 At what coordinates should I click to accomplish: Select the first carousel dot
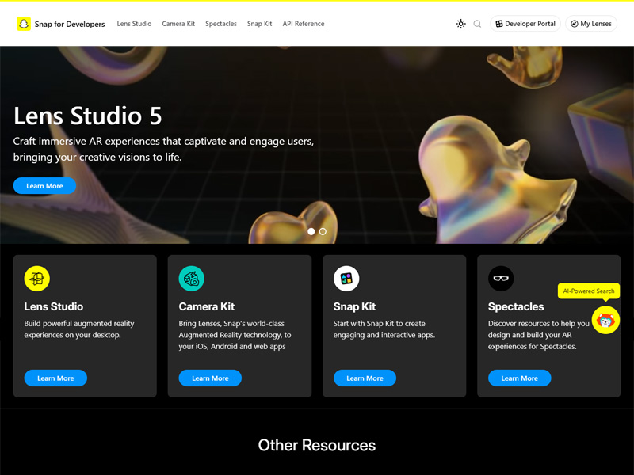tap(312, 231)
